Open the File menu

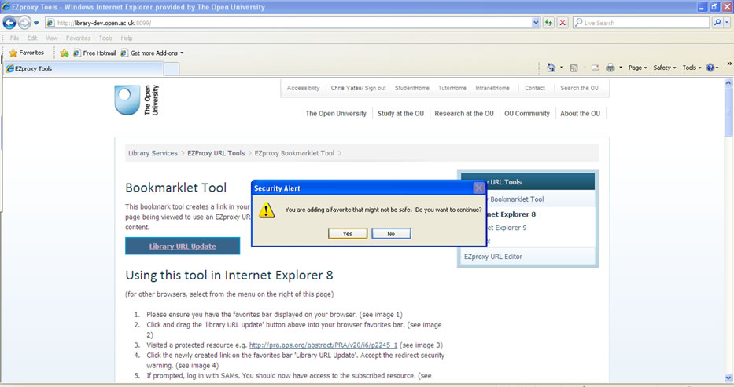coord(14,38)
